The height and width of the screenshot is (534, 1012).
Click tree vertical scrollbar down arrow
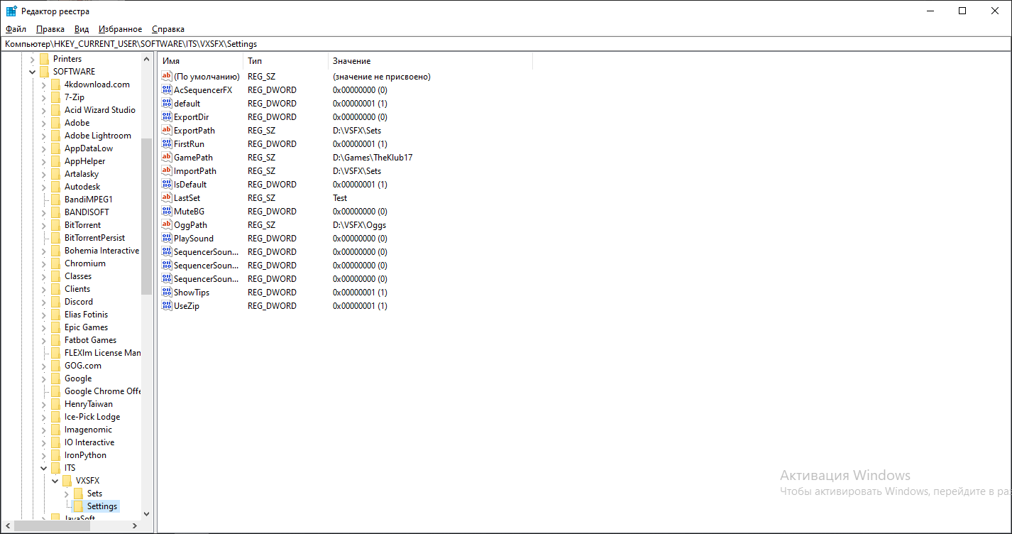pos(147,513)
